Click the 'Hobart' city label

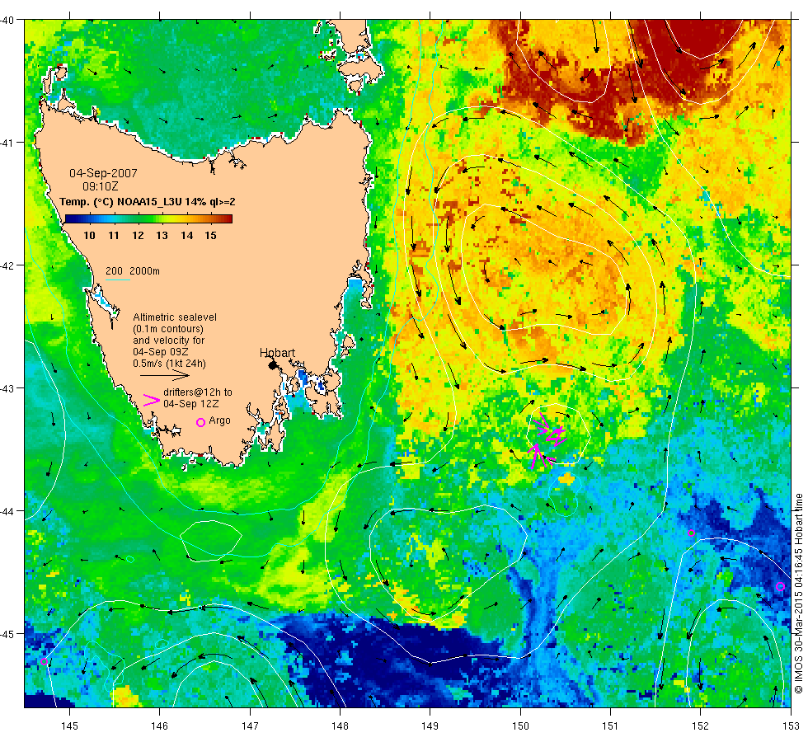pos(277,353)
